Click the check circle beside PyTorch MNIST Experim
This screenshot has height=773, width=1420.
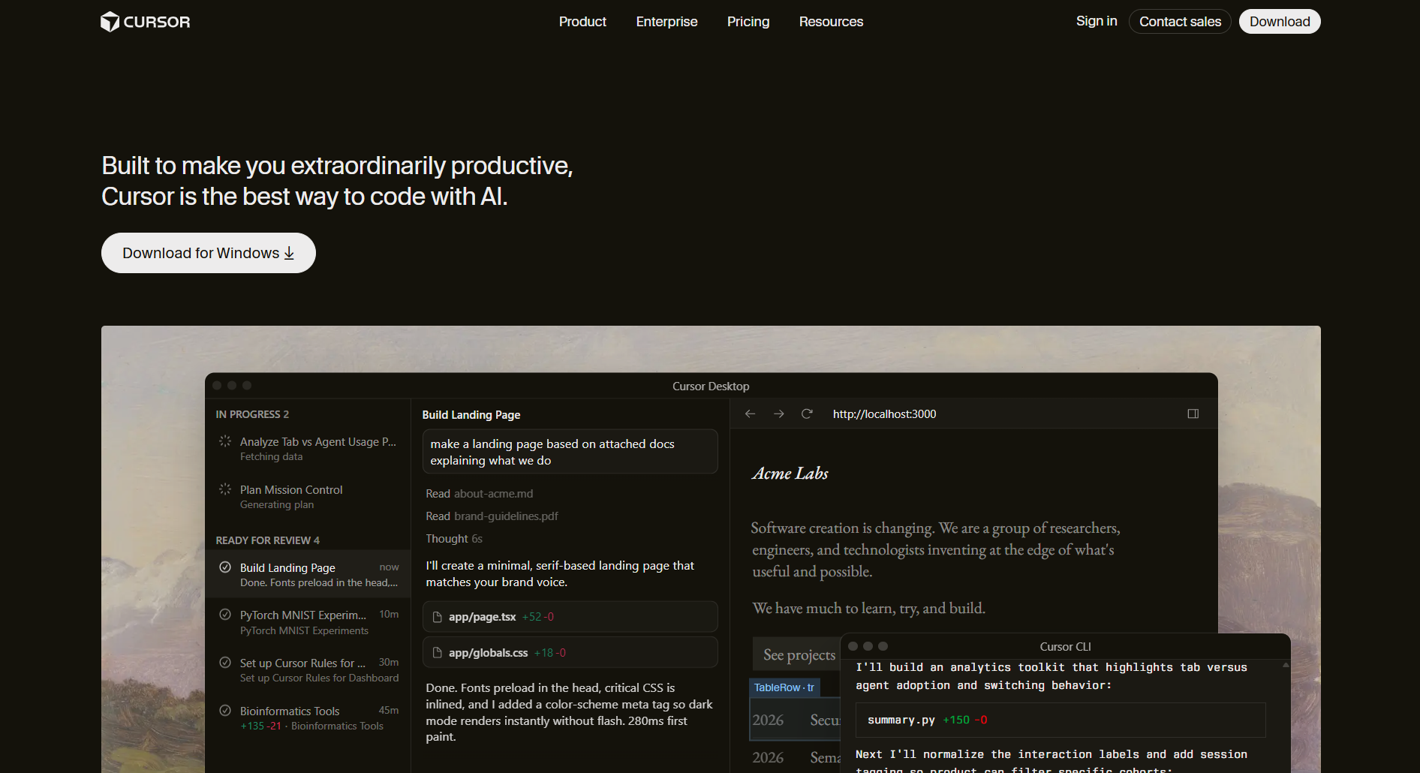225,615
